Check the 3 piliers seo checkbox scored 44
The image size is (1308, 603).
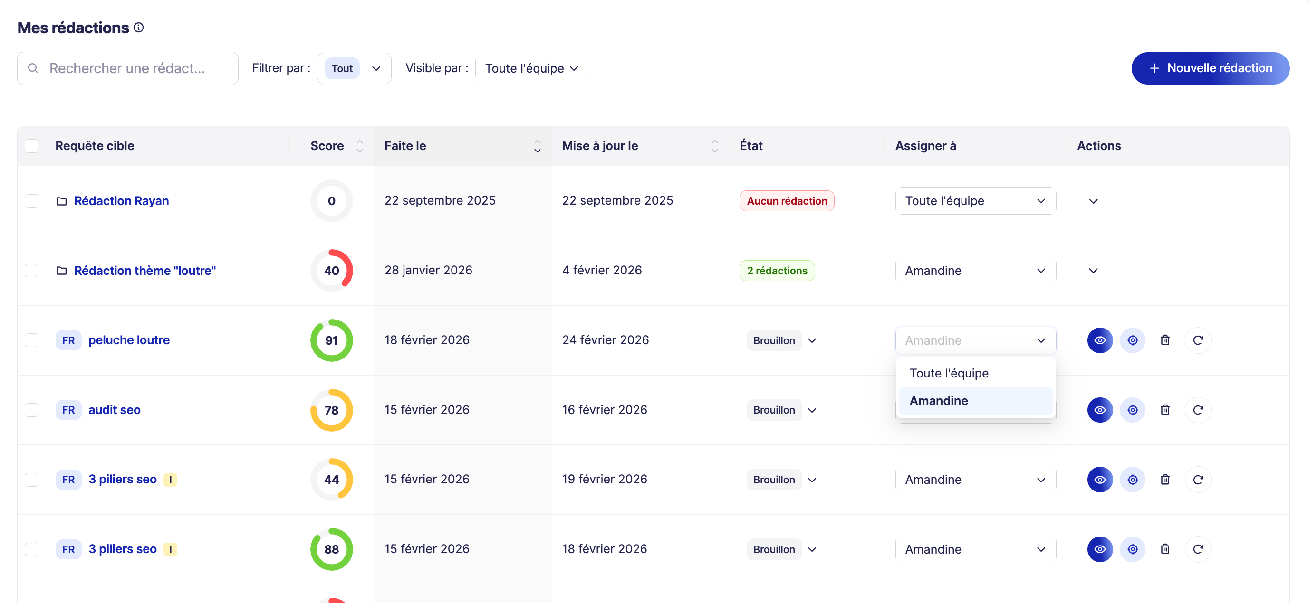point(31,480)
